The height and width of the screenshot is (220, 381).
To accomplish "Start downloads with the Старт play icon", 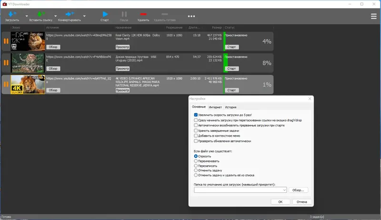I will [105, 14].
